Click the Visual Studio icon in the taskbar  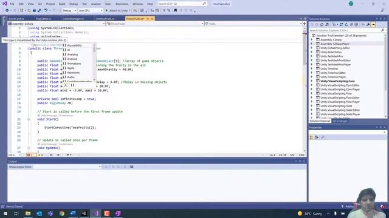[95, 213]
